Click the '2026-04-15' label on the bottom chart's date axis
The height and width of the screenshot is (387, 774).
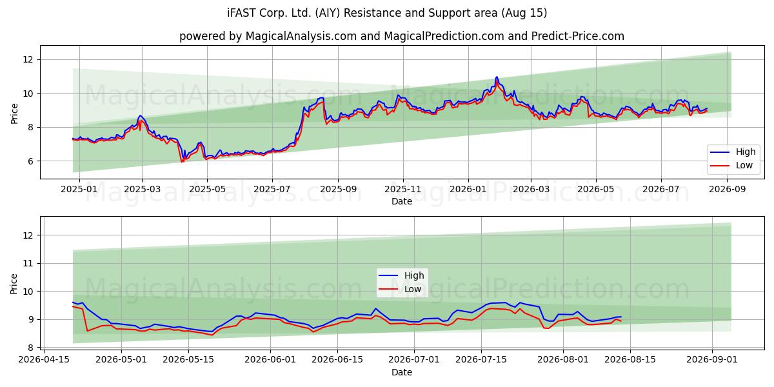click(45, 360)
